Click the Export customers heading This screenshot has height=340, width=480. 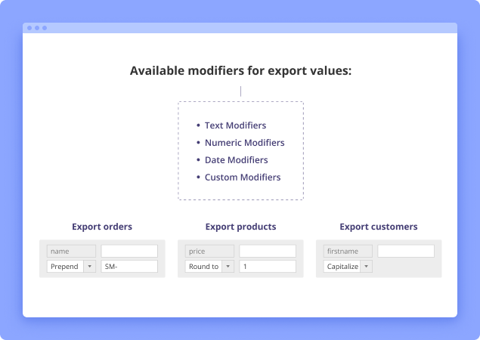coord(378,227)
